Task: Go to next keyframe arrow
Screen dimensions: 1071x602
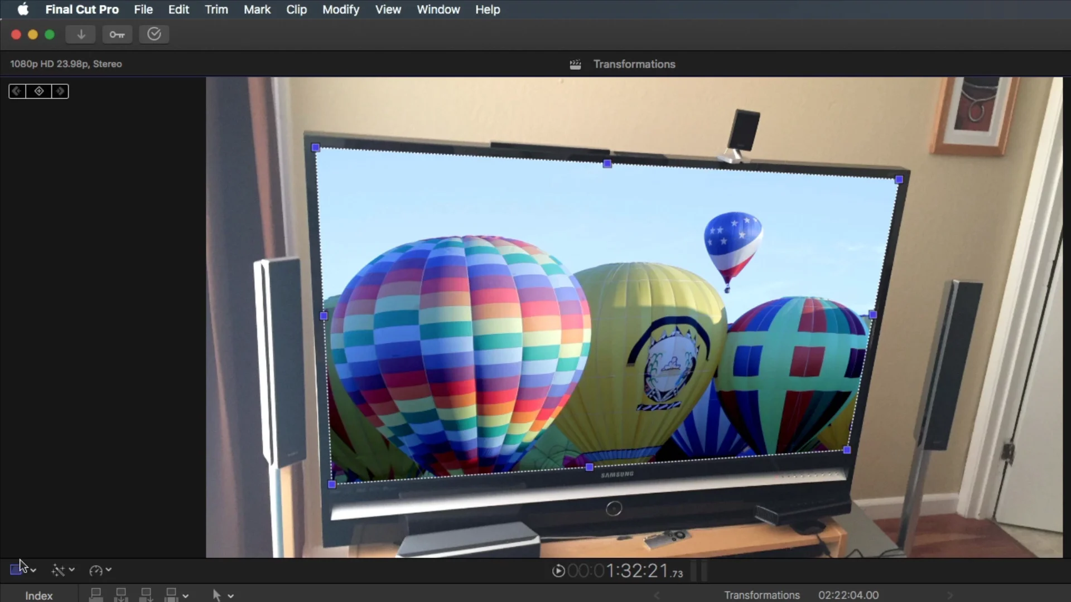Action: [x=60, y=91]
